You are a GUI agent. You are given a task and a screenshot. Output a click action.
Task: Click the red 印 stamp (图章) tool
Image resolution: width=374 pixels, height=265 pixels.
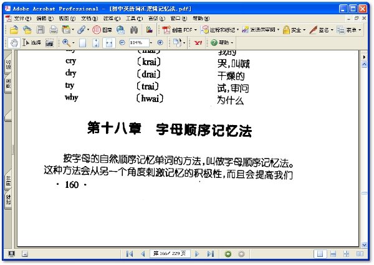pyautogui.click(x=102, y=30)
